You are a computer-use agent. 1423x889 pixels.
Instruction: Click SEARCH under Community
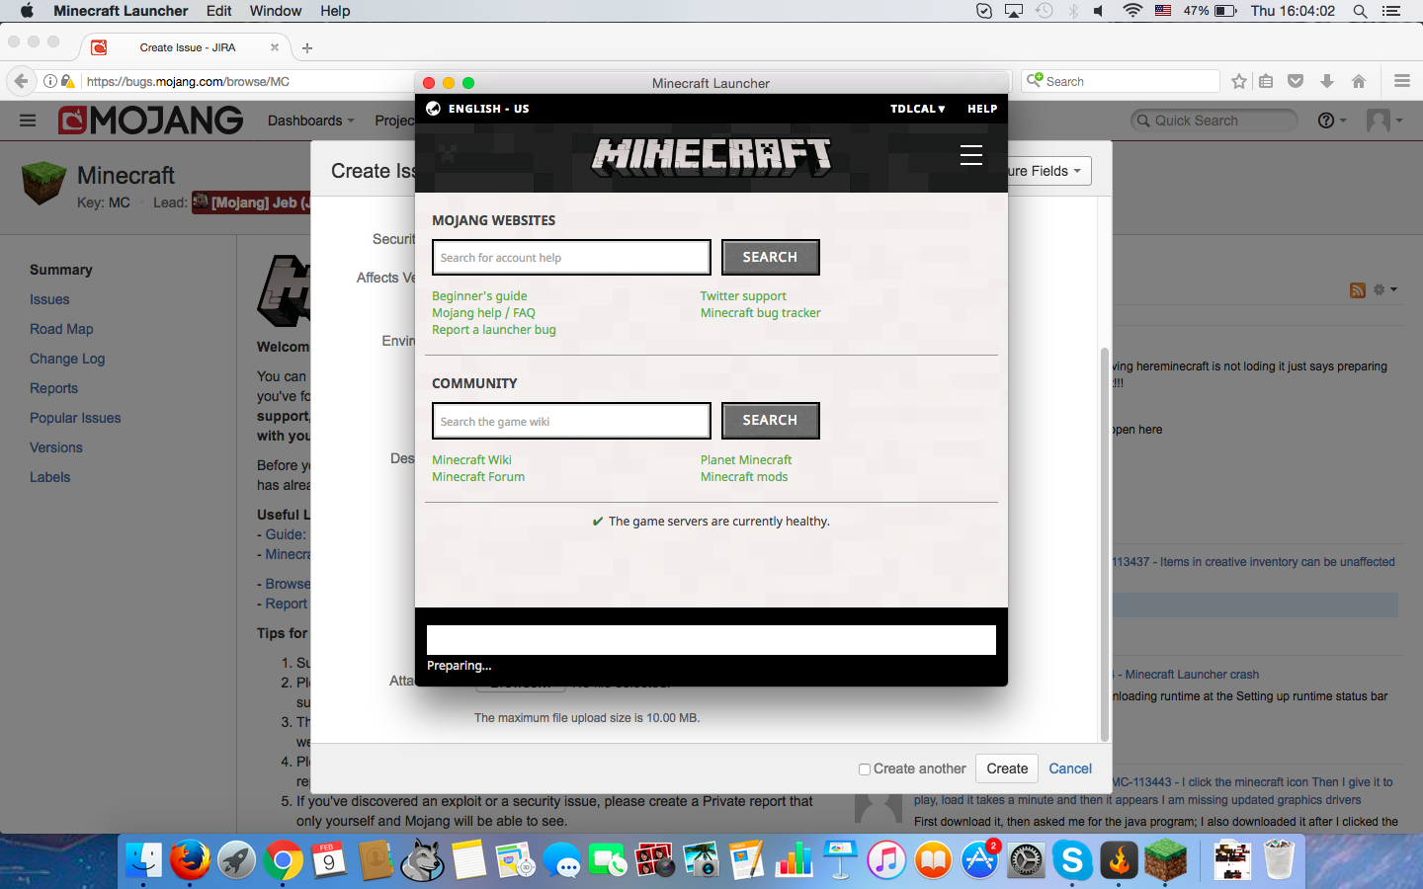[770, 420]
